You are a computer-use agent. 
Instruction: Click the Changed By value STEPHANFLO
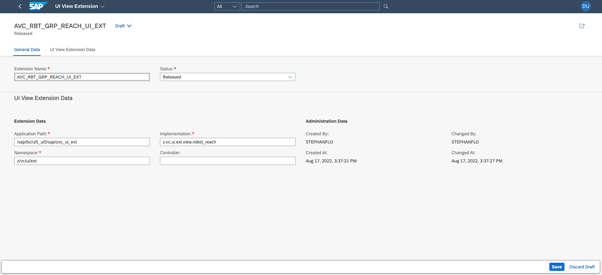465,142
